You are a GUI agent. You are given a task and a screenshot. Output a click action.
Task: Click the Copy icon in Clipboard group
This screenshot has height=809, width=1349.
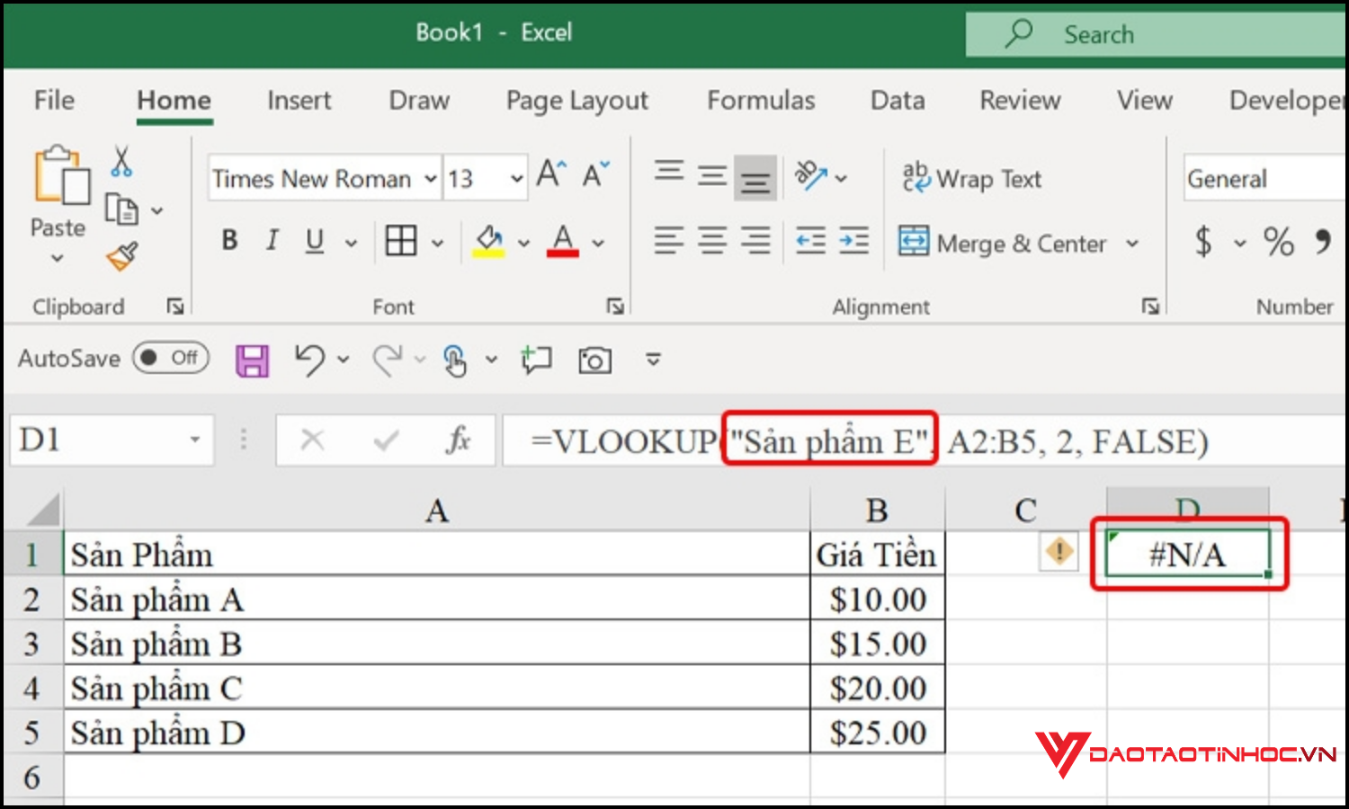(x=121, y=210)
